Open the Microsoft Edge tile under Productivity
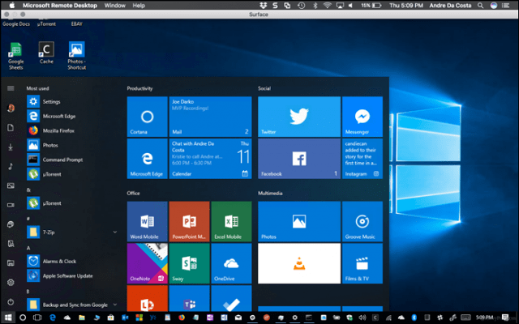Viewport: 519px width, 324px height. (148, 159)
